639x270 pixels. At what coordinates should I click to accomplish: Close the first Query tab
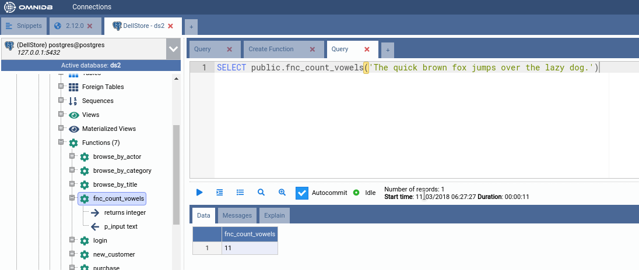click(x=230, y=49)
